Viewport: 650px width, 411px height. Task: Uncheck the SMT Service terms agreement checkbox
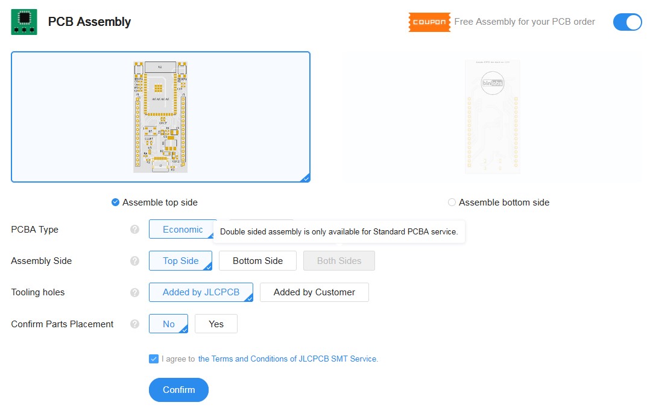[x=154, y=359]
